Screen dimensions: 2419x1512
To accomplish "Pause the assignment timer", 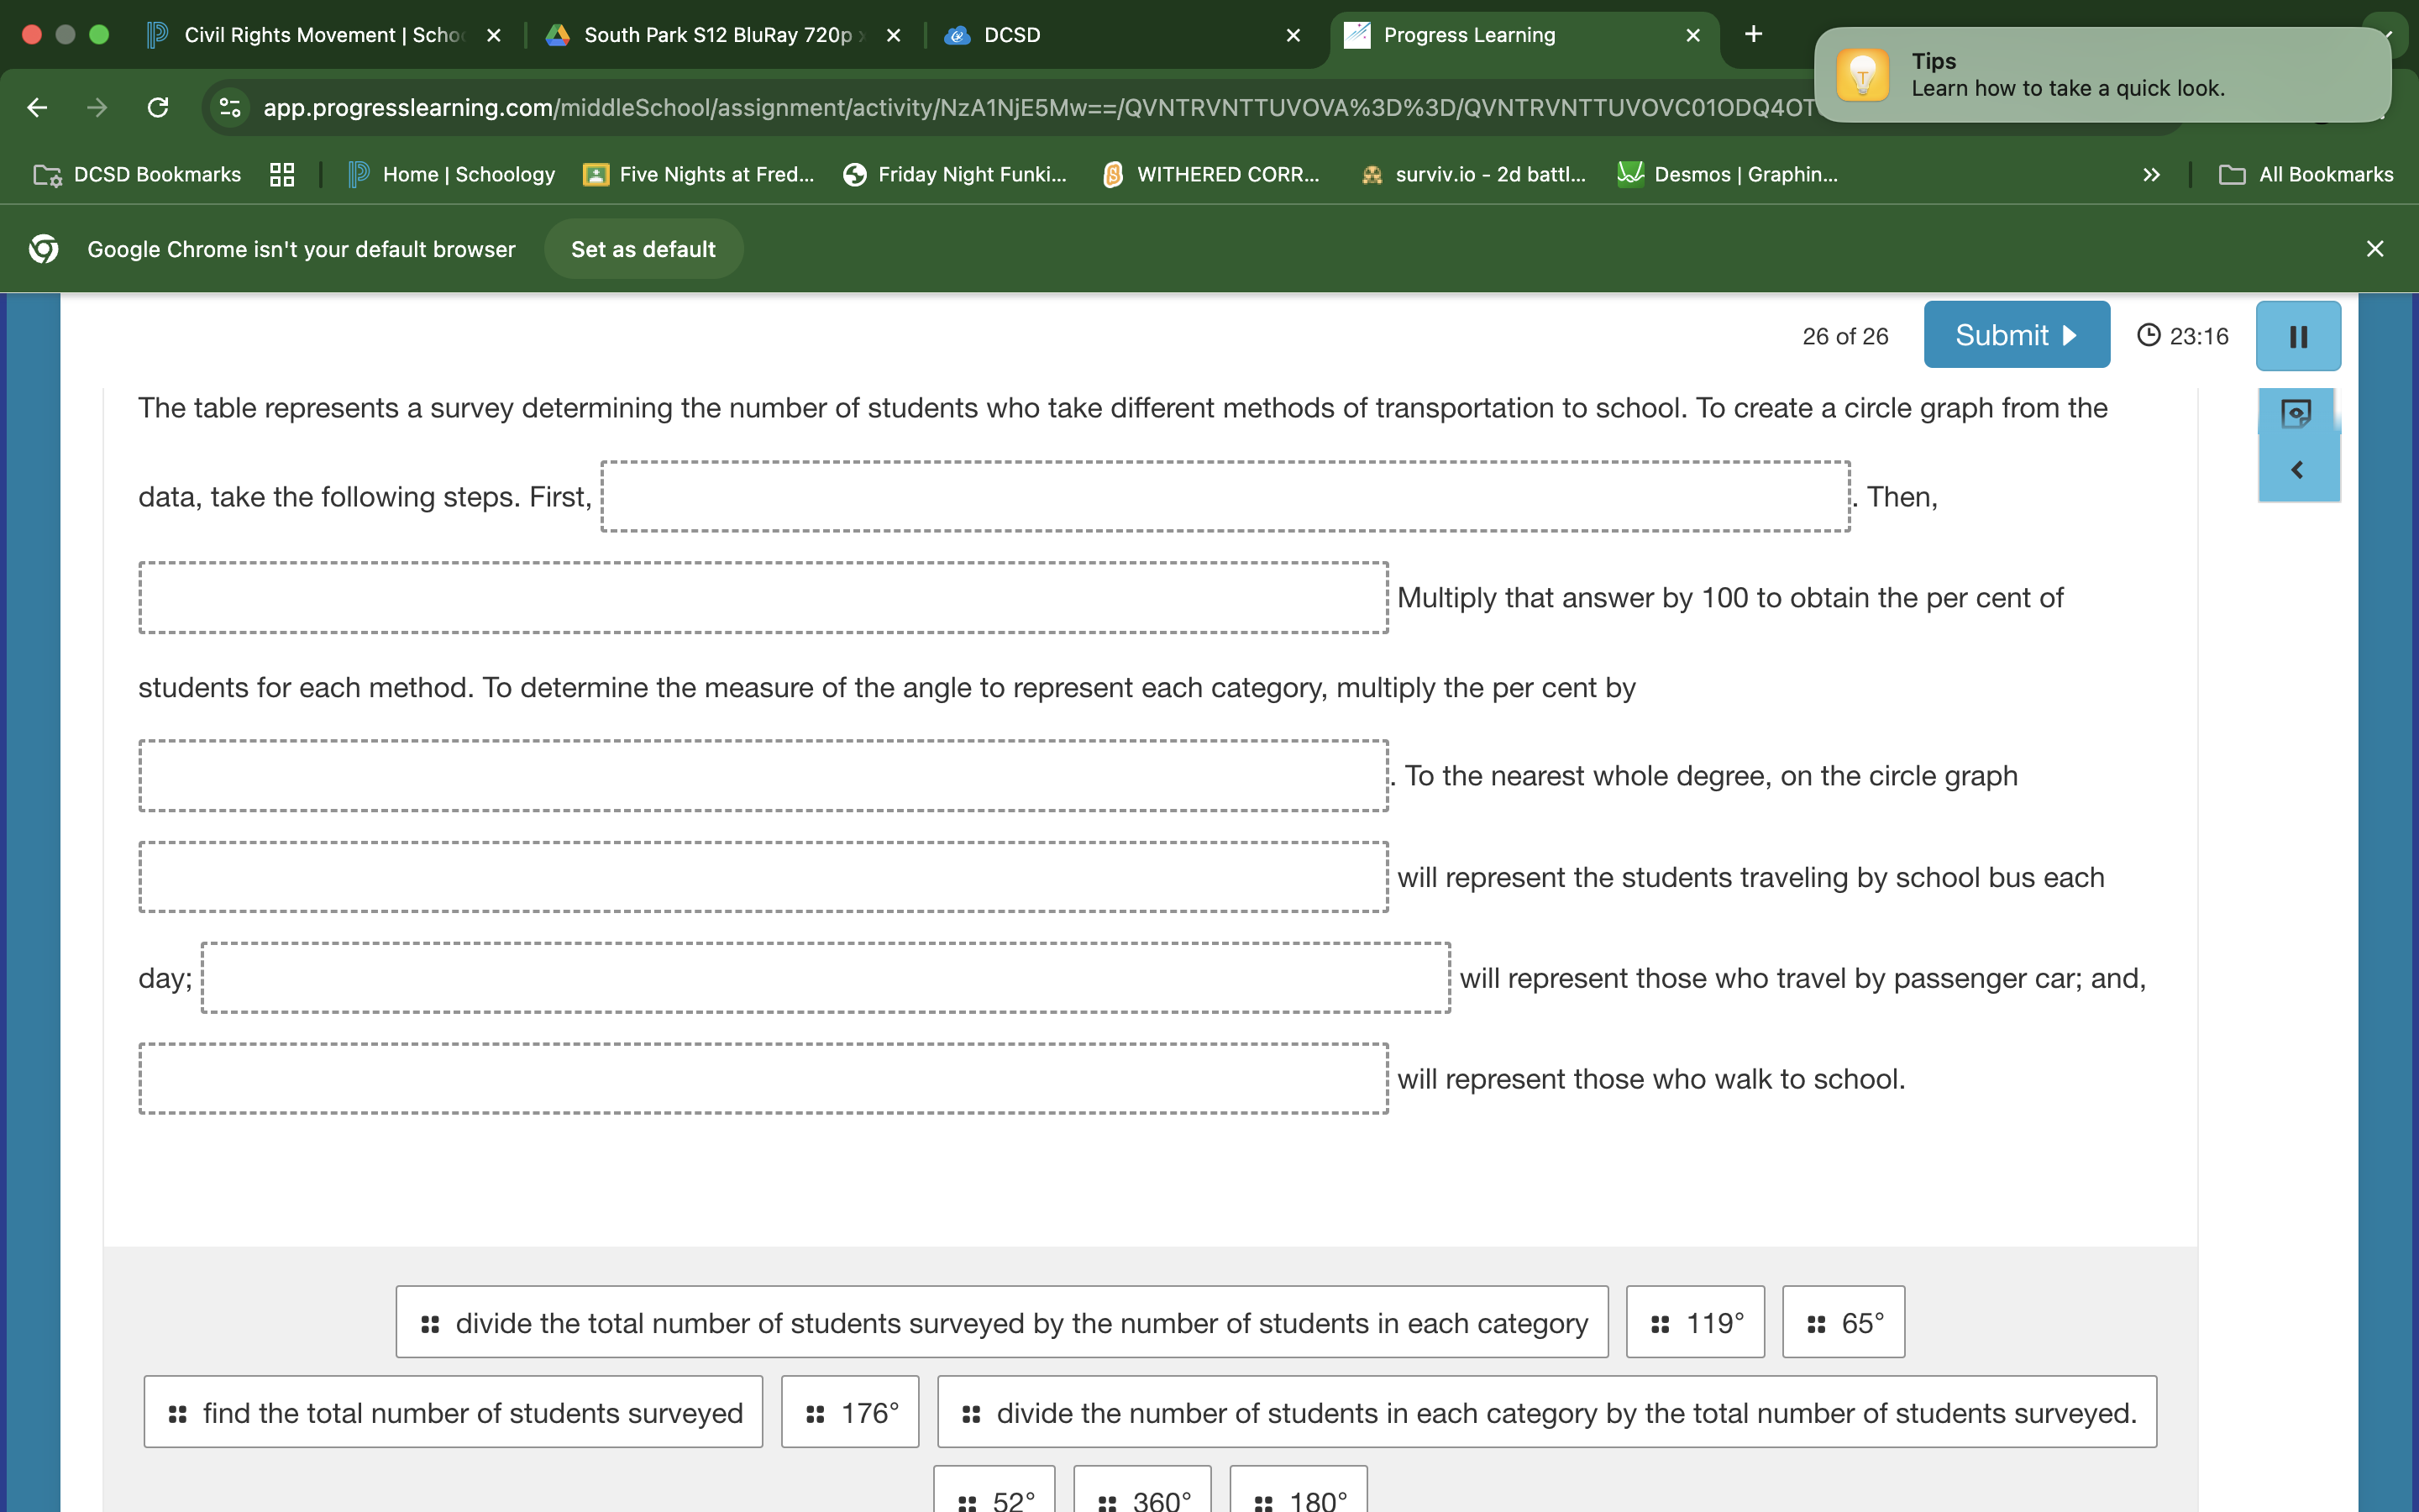I will pos(2298,336).
